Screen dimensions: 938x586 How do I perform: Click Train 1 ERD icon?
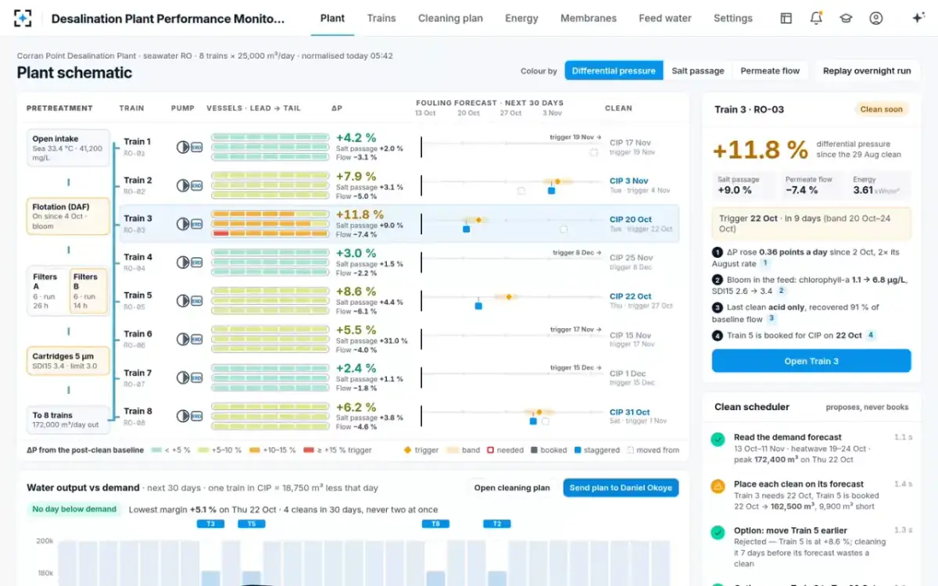(x=196, y=147)
